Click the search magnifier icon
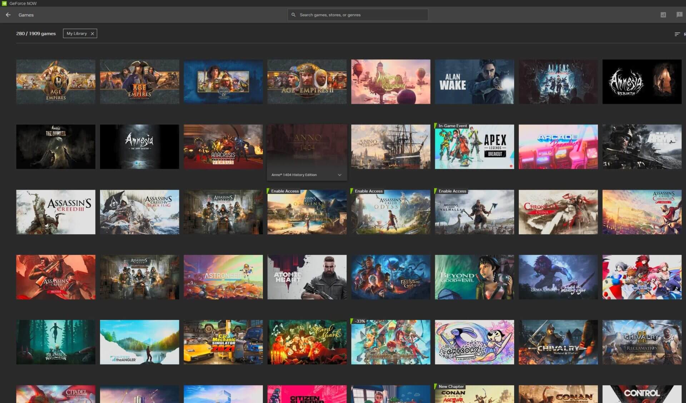The width and height of the screenshot is (686, 403). (293, 15)
